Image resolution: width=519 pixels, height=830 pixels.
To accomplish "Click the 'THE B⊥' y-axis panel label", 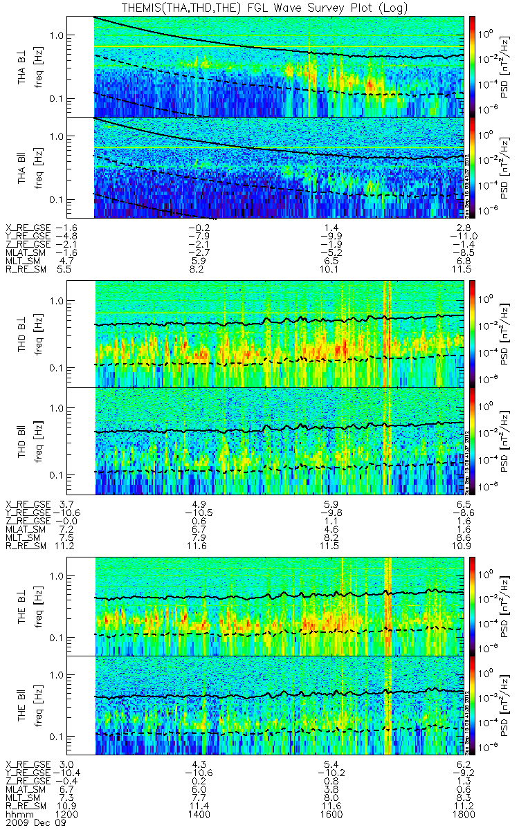I will coord(23,607).
